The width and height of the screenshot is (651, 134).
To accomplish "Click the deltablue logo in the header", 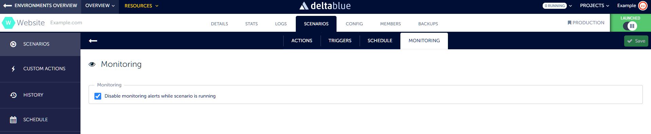I will [325, 6].
